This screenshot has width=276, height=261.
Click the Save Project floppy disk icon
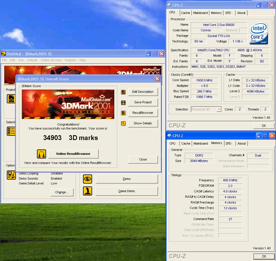123,102
